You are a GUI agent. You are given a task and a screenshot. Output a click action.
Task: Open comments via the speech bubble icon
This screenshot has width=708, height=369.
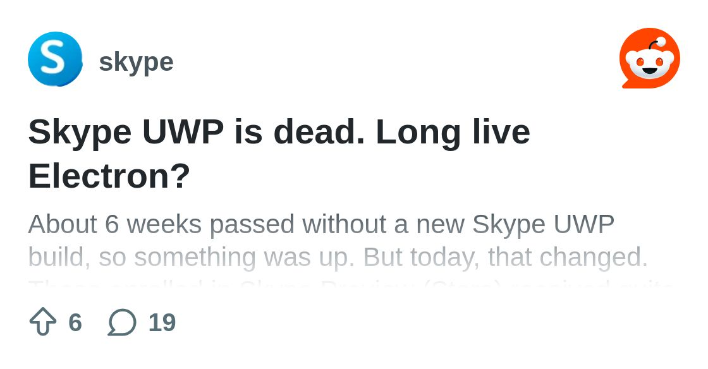(x=122, y=322)
